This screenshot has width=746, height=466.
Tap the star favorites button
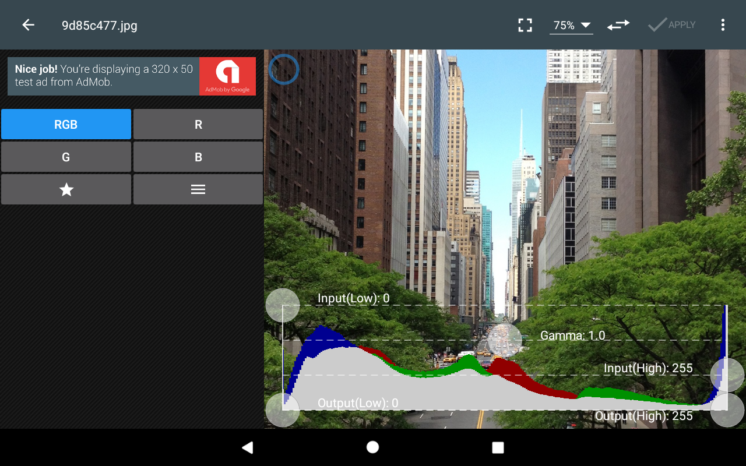click(x=66, y=189)
